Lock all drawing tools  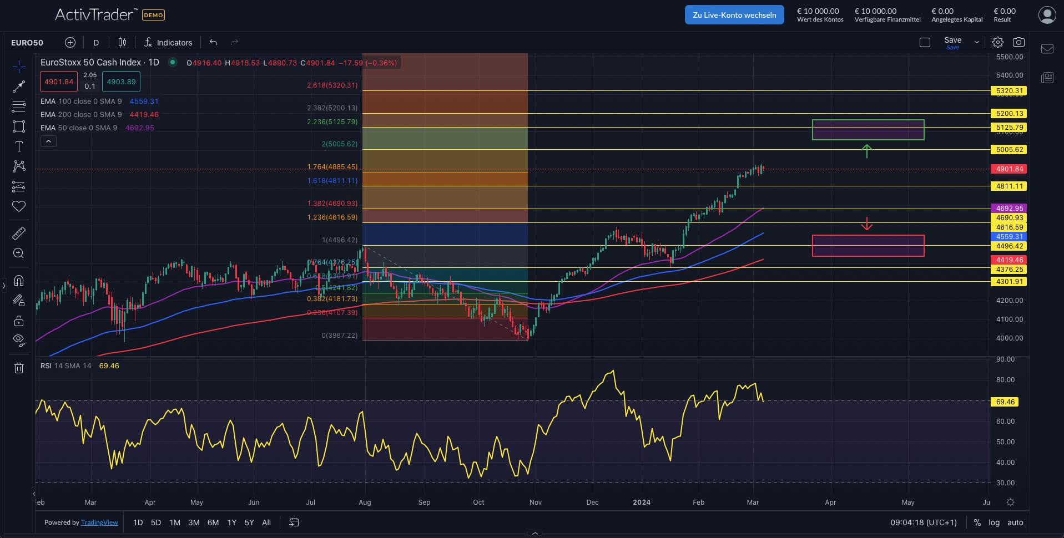coord(19,321)
